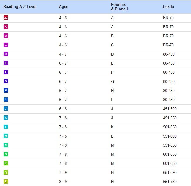Select the teal level M badge
The image size is (191, 186).
tap(6, 136)
